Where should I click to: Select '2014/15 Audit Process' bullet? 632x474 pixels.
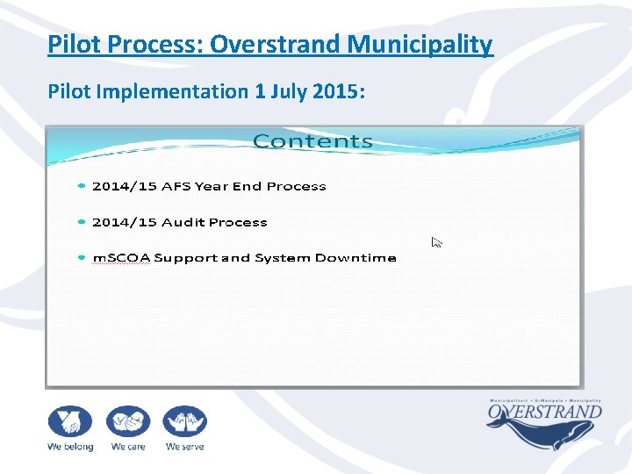point(179,222)
